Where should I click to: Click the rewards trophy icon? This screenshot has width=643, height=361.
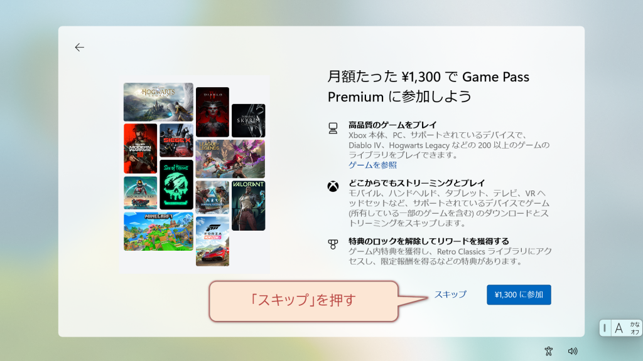(333, 244)
